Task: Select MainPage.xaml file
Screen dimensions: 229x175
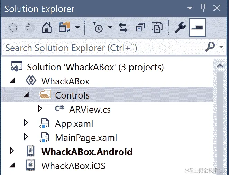Action: (86, 138)
